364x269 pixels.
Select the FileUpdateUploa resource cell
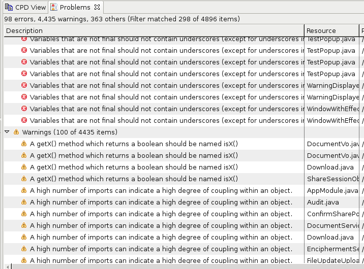[332, 260]
